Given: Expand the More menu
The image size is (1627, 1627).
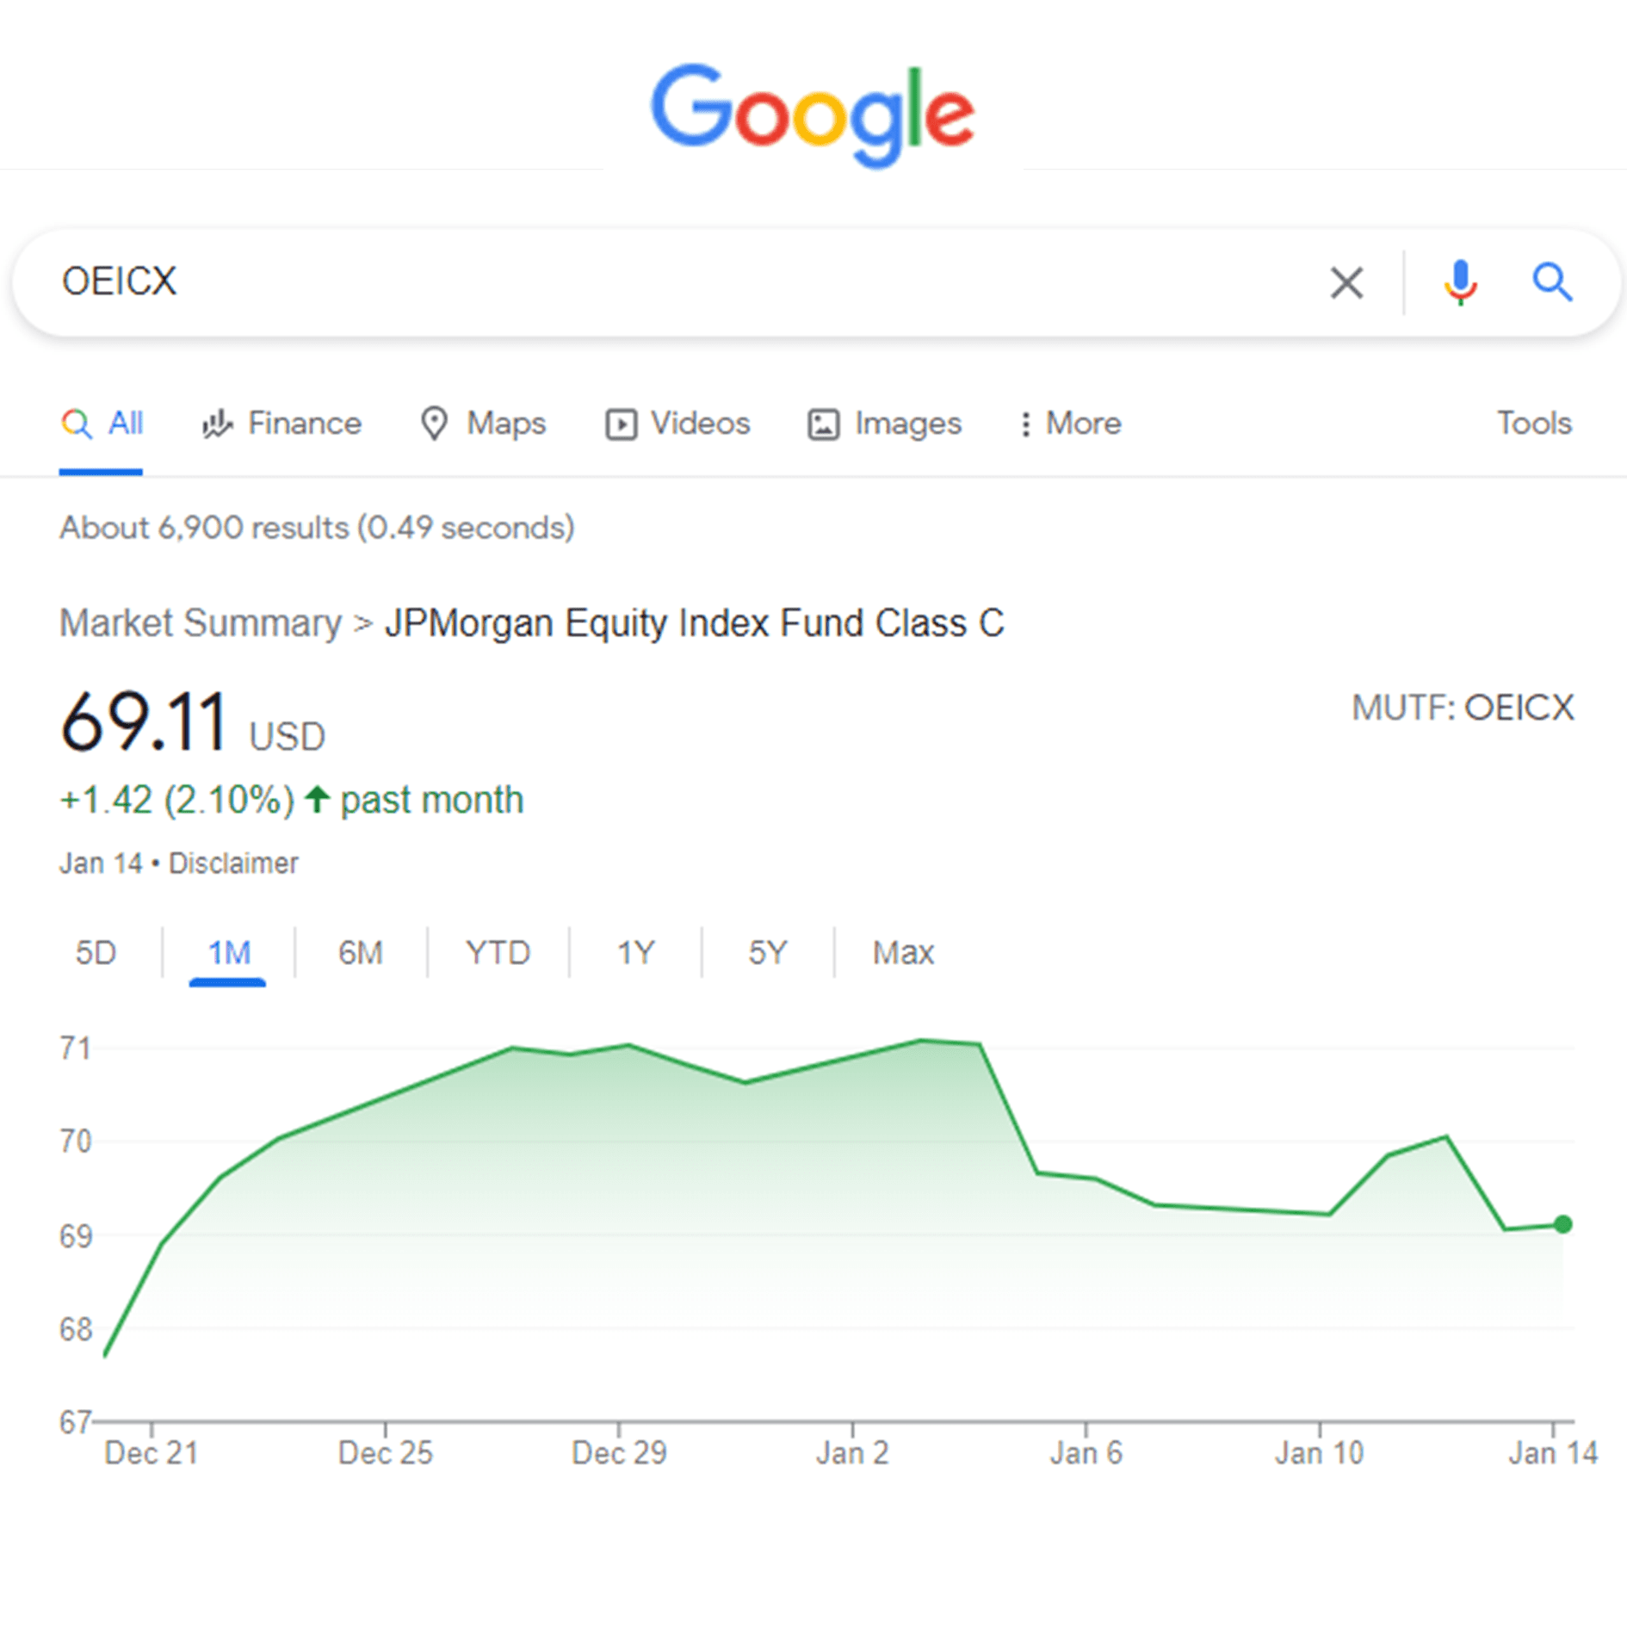Looking at the screenshot, I should pyautogui.click(x=1070, y=424).
